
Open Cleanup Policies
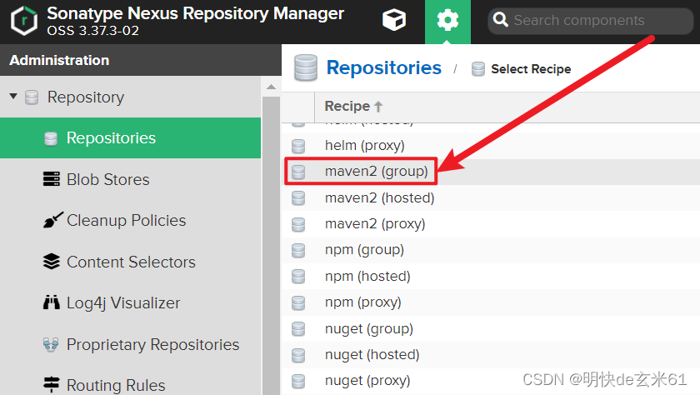[126, 221]
